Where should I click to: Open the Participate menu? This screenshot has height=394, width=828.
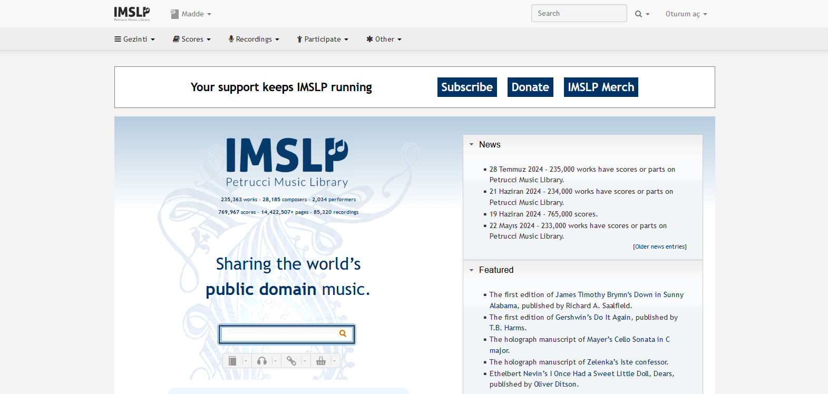323,39
